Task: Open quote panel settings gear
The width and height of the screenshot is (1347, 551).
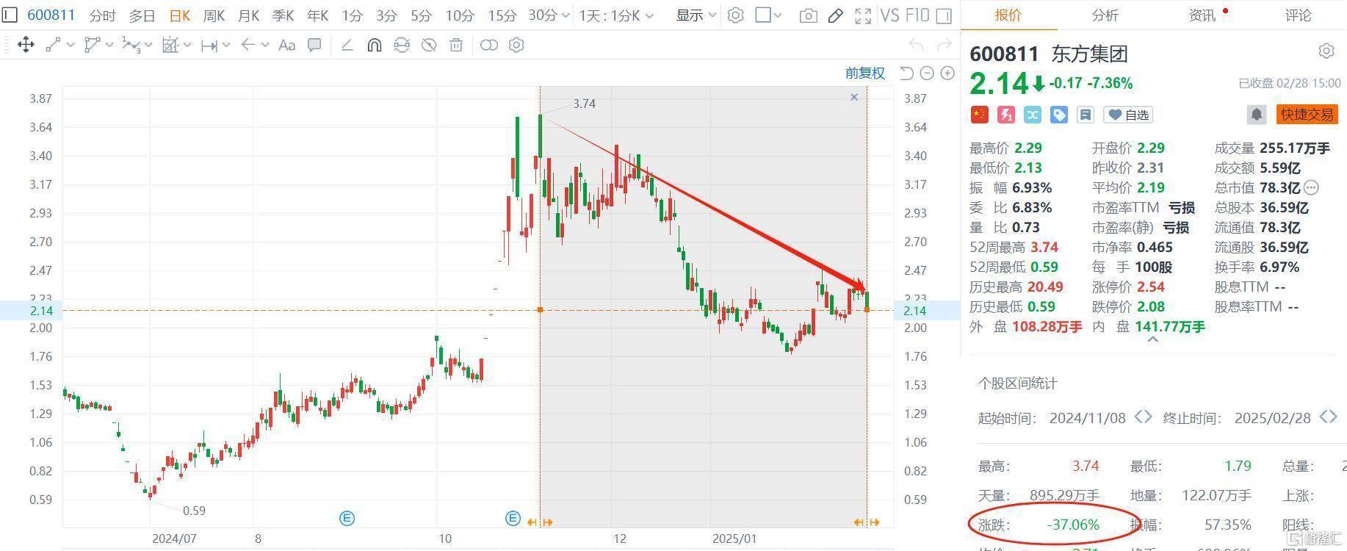Action: (x=1326, y=51)
